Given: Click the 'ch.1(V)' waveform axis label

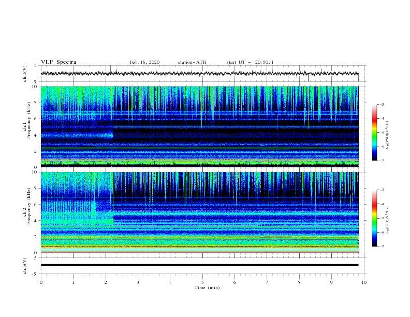Looking at the screenshot, I should point(25,74).
